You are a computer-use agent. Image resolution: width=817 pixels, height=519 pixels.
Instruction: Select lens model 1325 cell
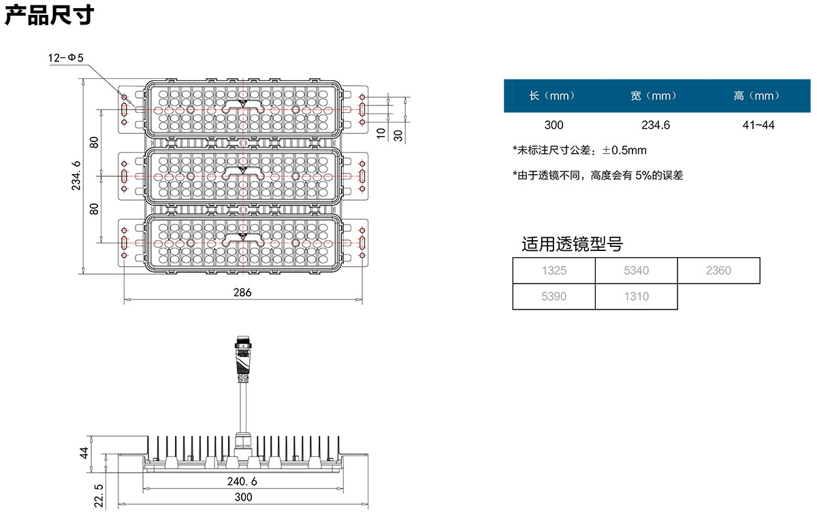coord(554,271)
